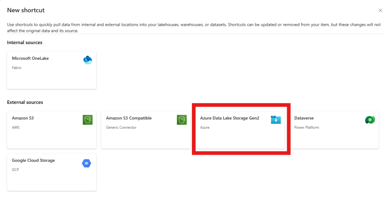Click the Internal sources section heading

(25, 43)
